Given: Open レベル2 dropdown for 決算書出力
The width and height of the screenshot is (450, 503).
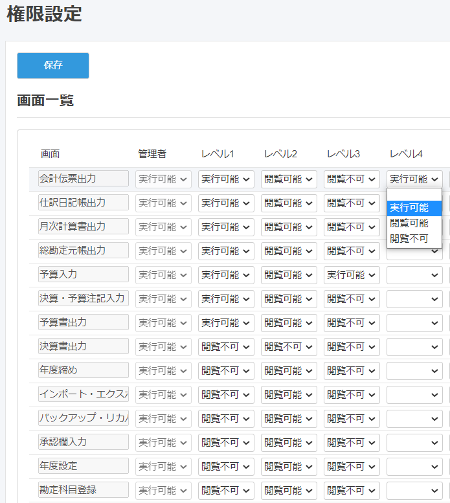Looking at the screenshot, I should [x=289, y=347].
